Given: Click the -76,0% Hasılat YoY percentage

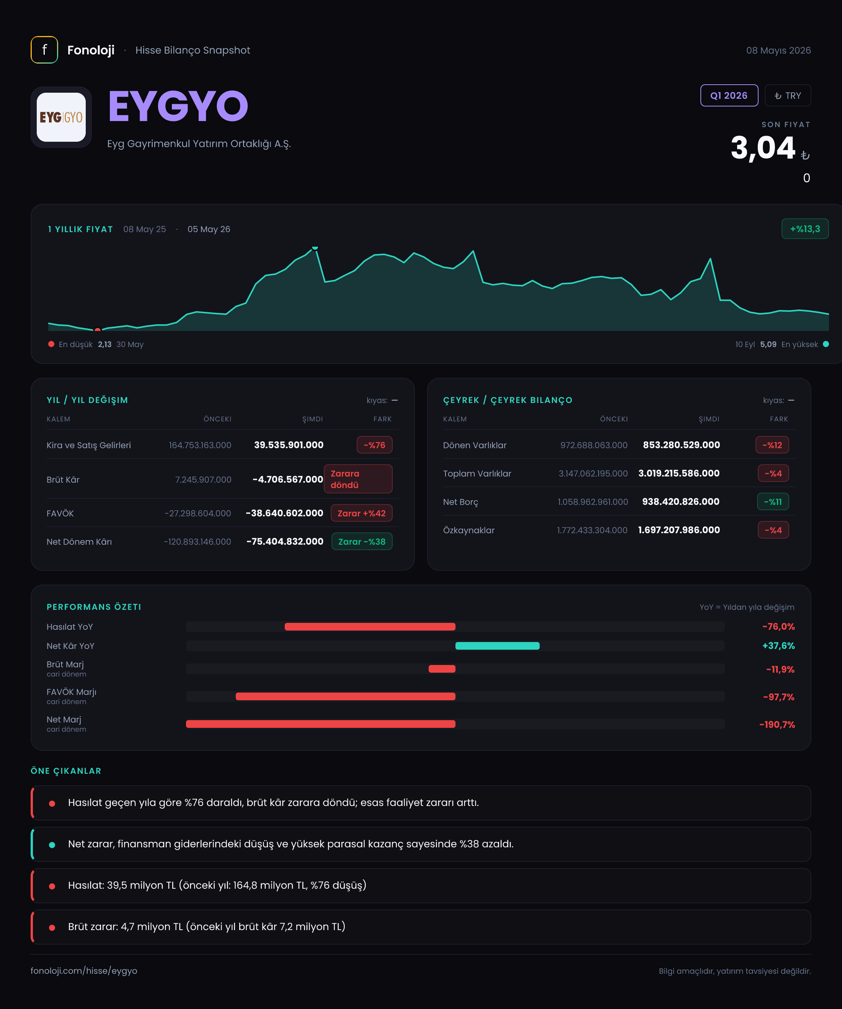Looking at the screenshot, I should click(778, 627).
